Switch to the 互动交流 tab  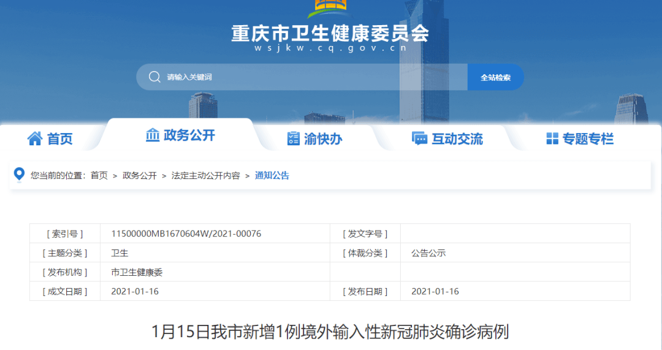pyautogui.click(x=447, y=139)
